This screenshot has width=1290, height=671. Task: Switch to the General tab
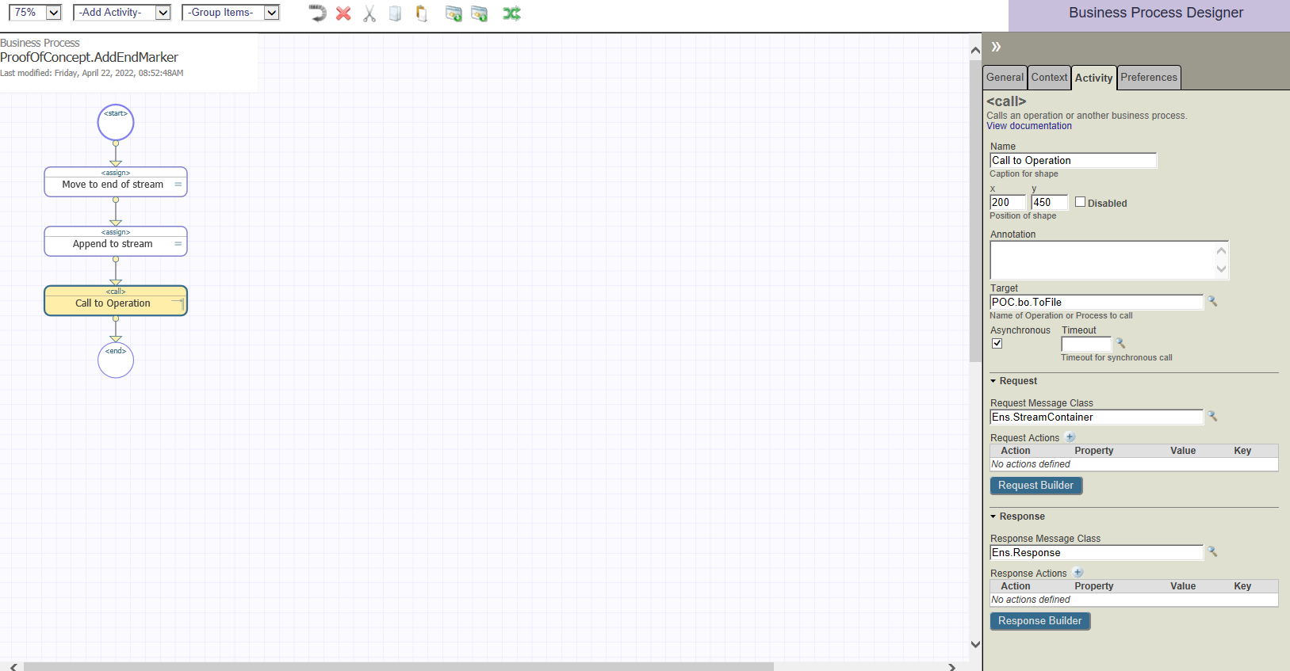[x=1005, y=78]
